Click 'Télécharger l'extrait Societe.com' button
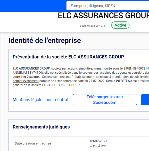The width and height of the screenshot is (149, 151). (x=105, y=100)
